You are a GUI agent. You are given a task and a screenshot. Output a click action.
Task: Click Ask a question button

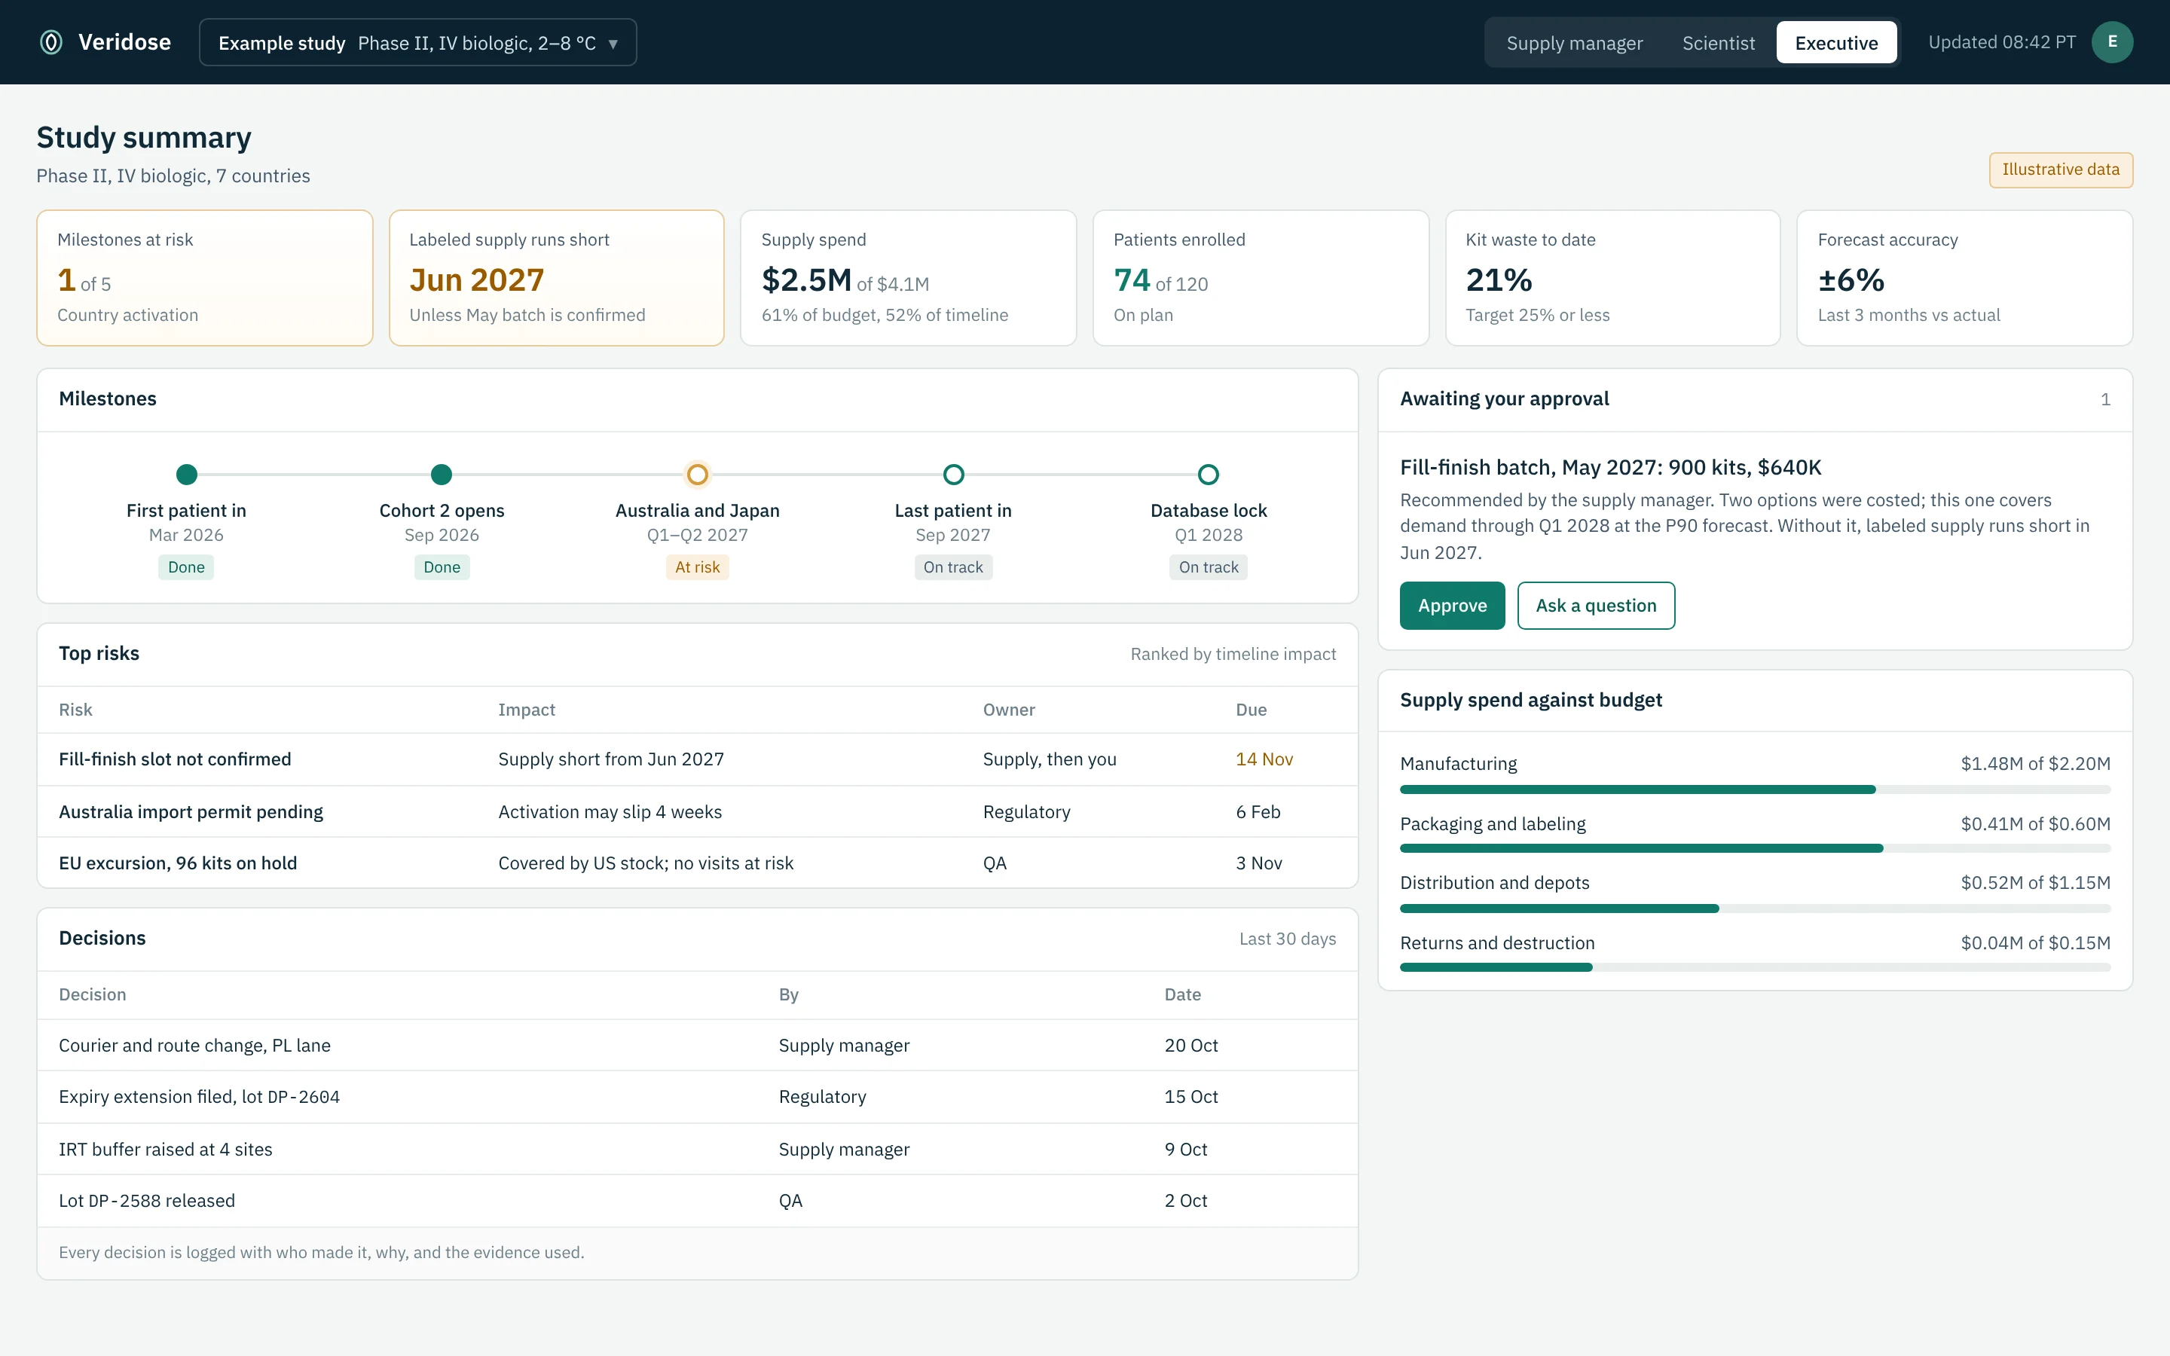pos(1595,606)
